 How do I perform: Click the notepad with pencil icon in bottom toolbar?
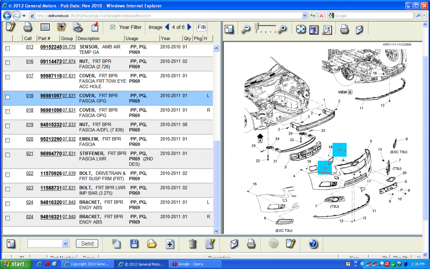point(290,244)
